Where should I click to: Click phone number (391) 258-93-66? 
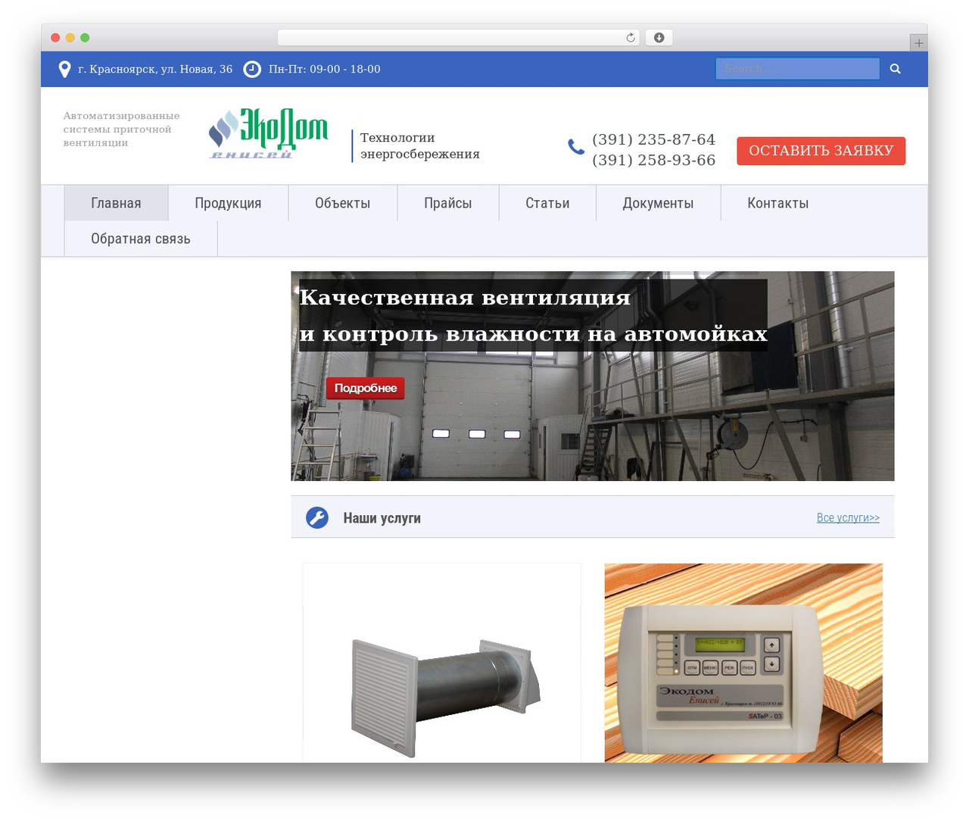coord(654,160)
